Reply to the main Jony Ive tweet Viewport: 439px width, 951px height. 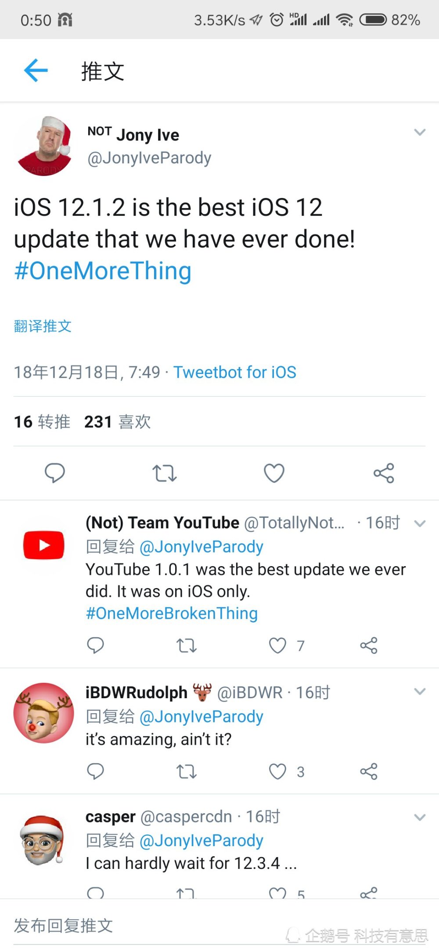(x=55, y=473)
